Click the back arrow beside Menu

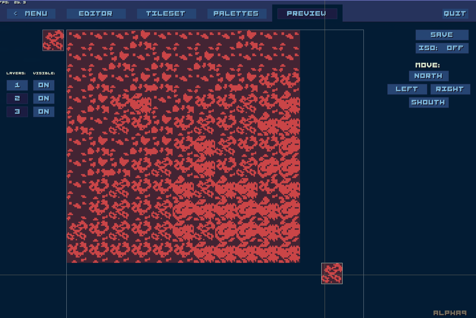click(15, 14)
